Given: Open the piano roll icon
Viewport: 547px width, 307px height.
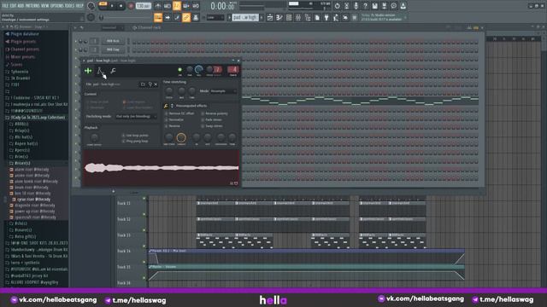Looking at the screenshot, I should [x=279, y=17].
